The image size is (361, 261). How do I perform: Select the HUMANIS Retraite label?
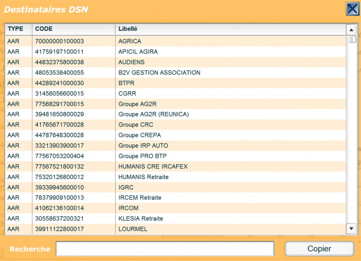(143, 177)
